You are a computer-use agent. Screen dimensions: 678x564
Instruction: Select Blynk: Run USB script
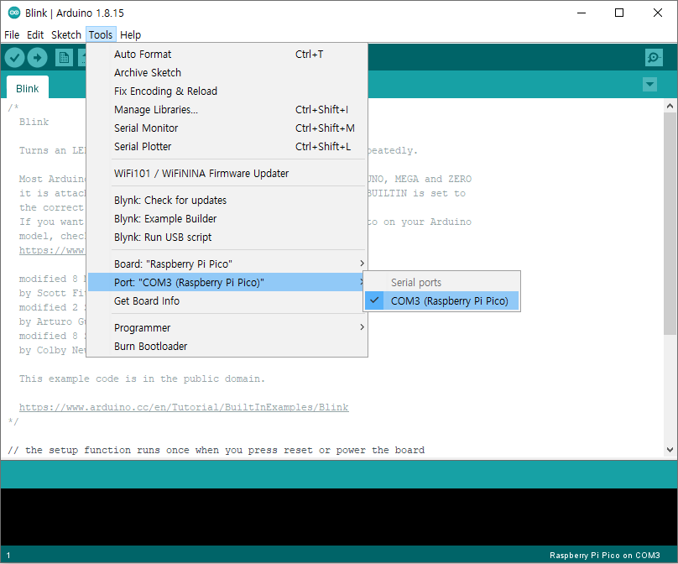227,238
